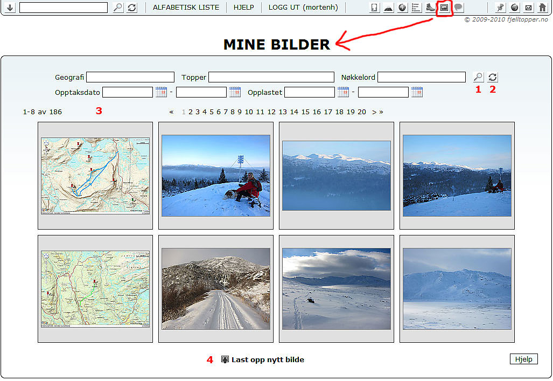This screenshot has width=553, height=381.
Task: Click the envelope mail icon
Action: (528, 8)
